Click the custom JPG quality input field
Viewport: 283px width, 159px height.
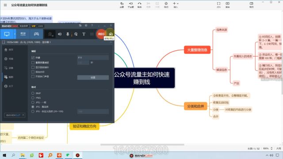coord(93,112)
